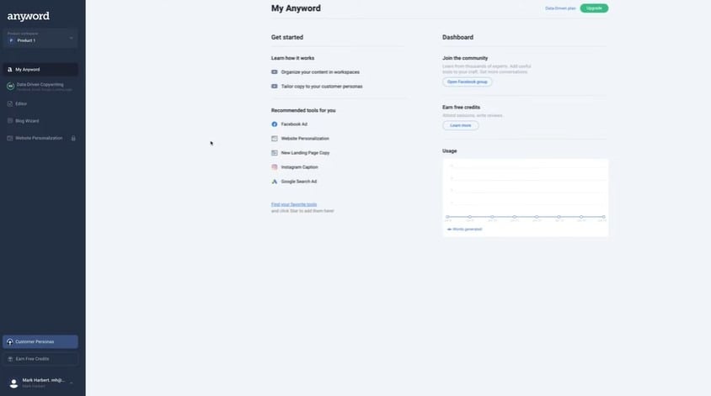Click the lock icon beside Website Personalization

click(x=73, y=138)
